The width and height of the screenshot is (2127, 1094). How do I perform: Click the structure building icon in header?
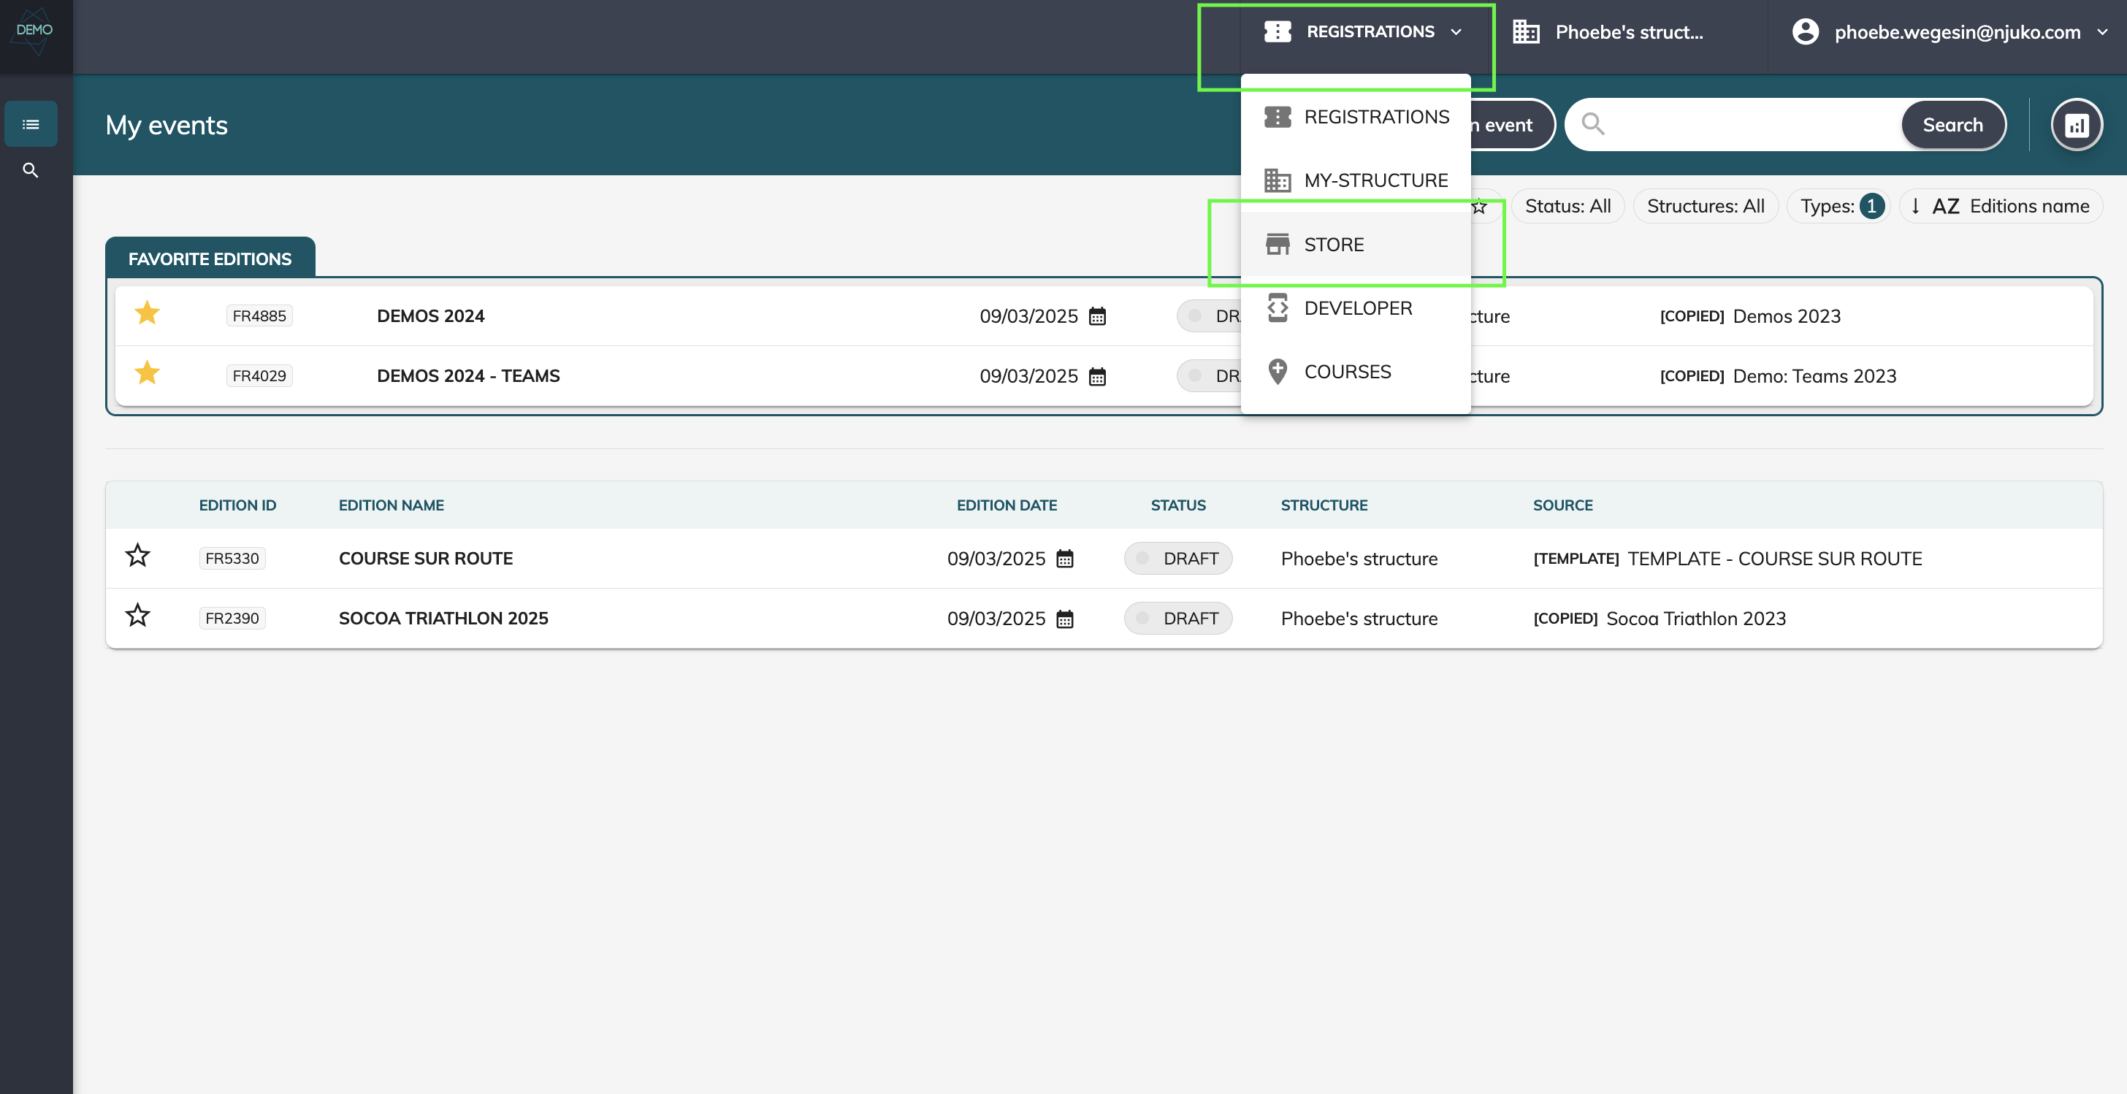(x=1526, y=32)
